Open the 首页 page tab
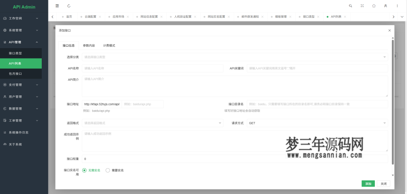This screenshot has height=194, width=407. [x=67, y=17]
